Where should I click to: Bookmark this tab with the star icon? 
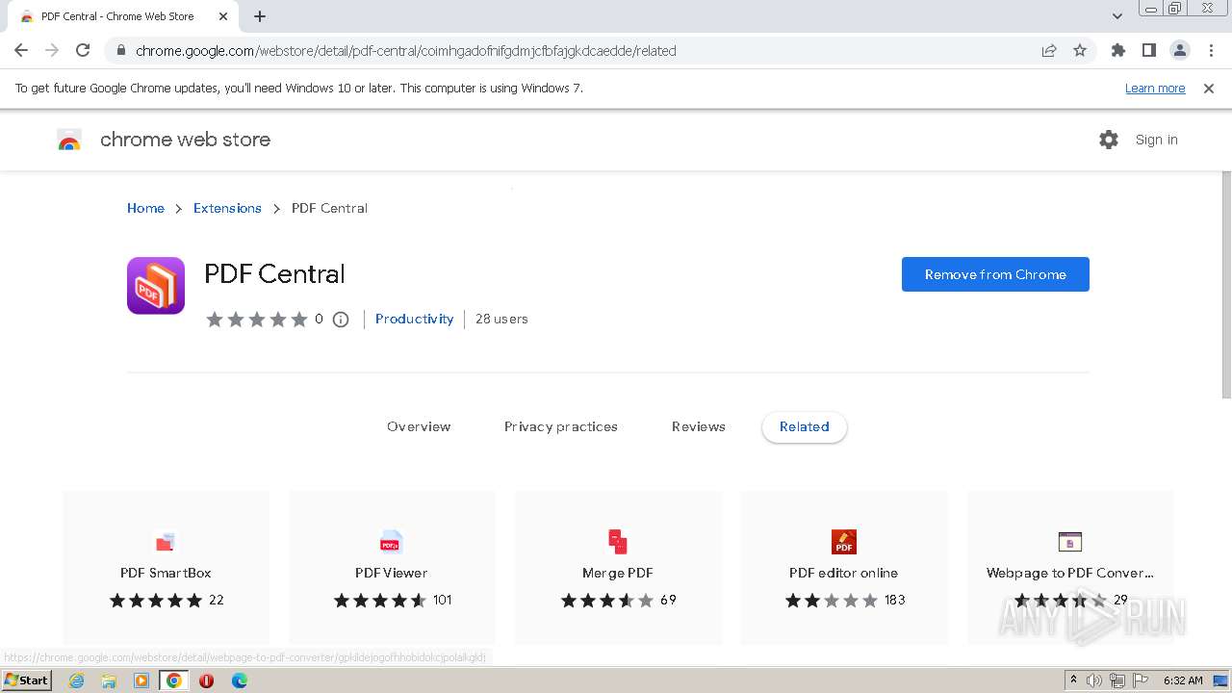tap(1080, 51)
